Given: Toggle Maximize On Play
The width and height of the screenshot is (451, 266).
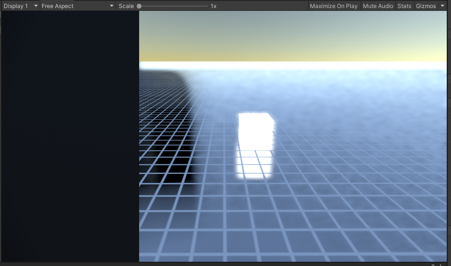Looking at the screenshot, I should pyautogui.click(x=334, y=6).
